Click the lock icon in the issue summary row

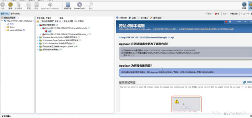(38, 21)
